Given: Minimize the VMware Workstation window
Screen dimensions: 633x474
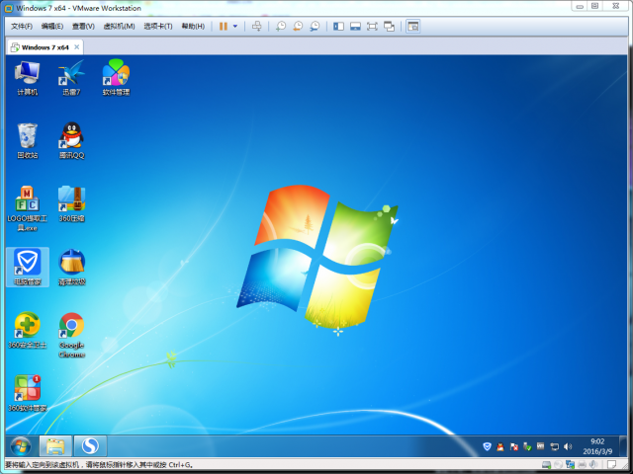Looking at the screenshot, I should click(x=580, y=6).
